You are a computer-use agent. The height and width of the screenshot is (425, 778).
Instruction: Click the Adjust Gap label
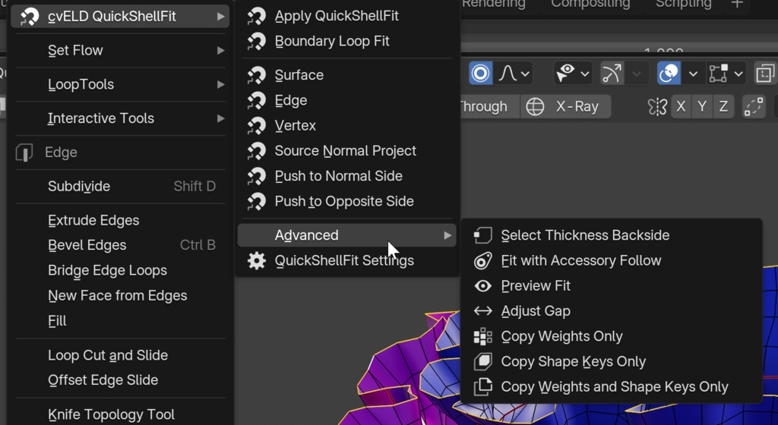coord(536,311)
